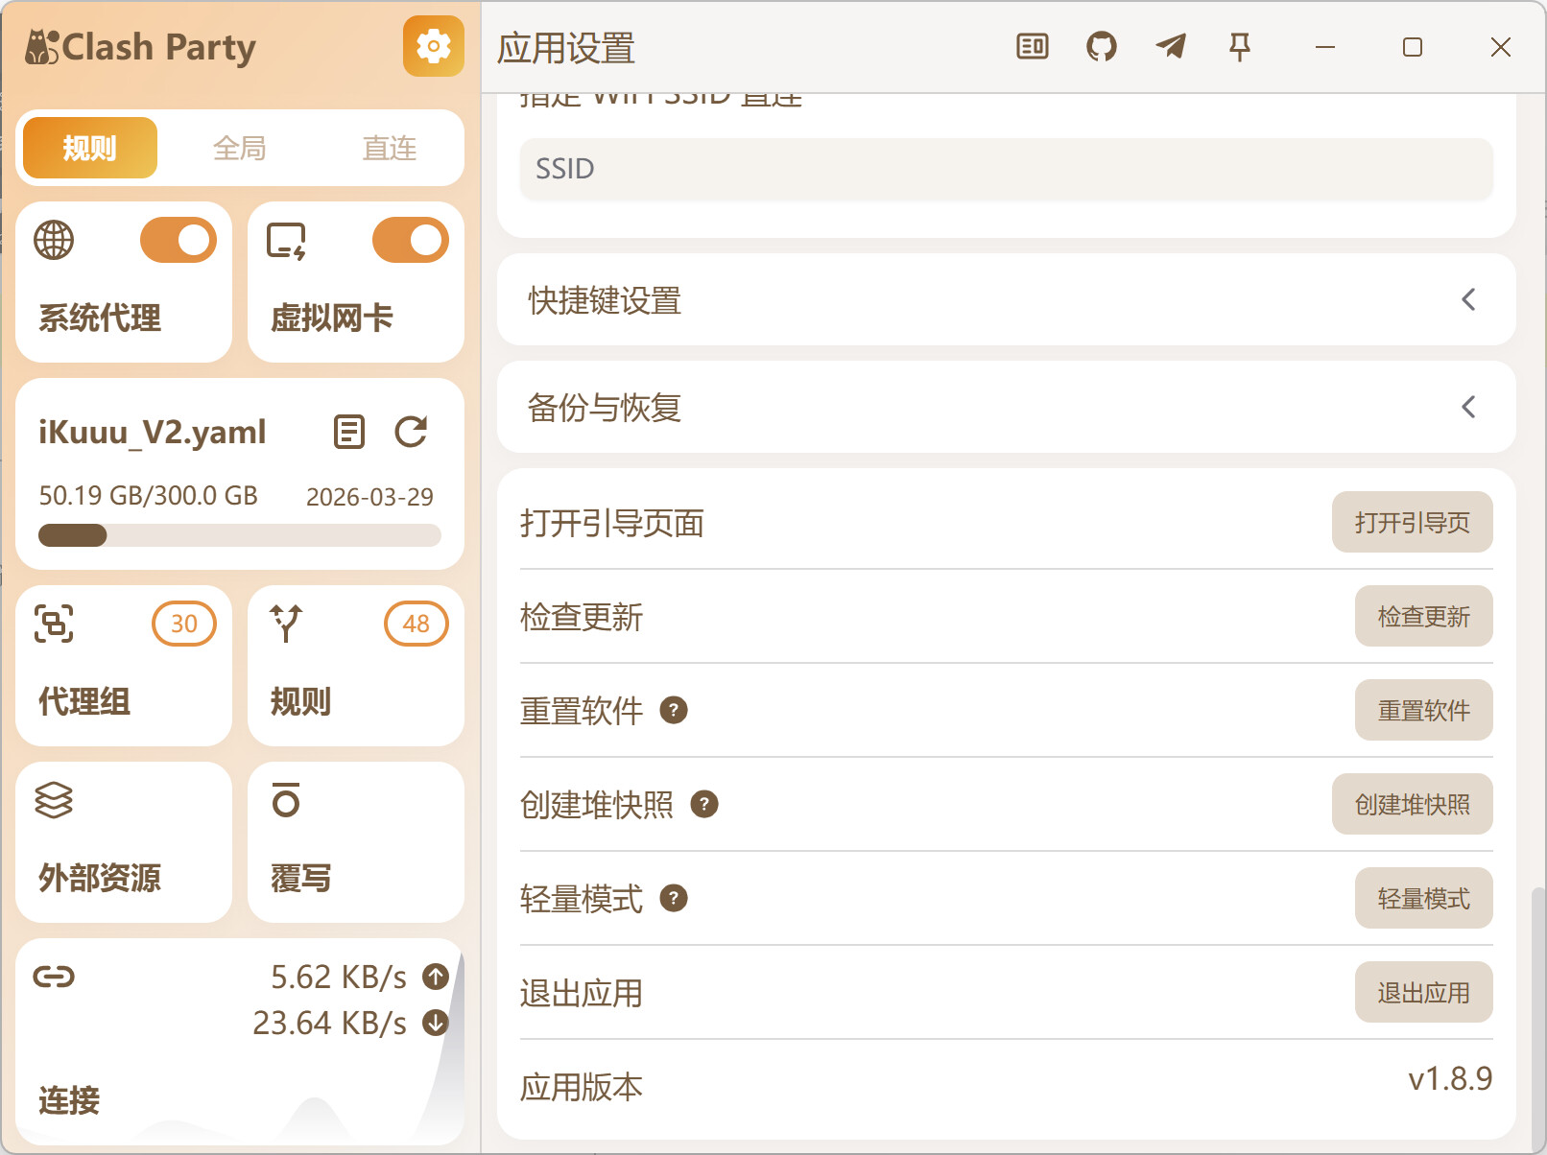Open the 连接 connections card

240,1042
